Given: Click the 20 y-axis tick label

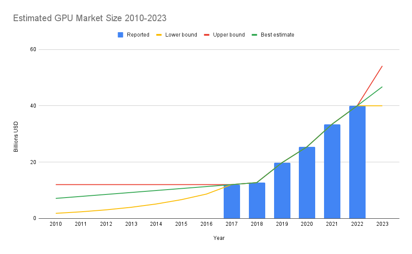Looking at the screenshot, I should [x=33, y=162].
